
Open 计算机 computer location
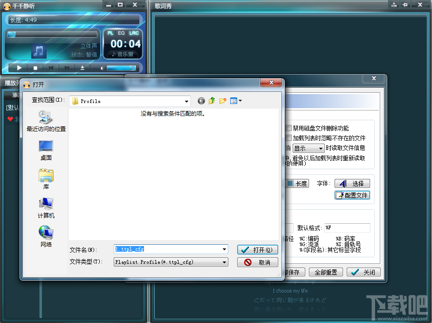point(46,208)
